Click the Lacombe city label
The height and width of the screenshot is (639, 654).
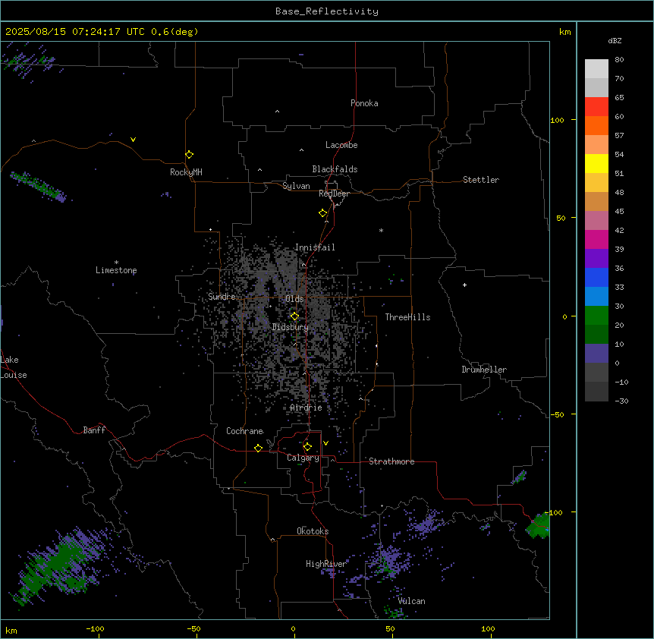click(x=341, y=145)
